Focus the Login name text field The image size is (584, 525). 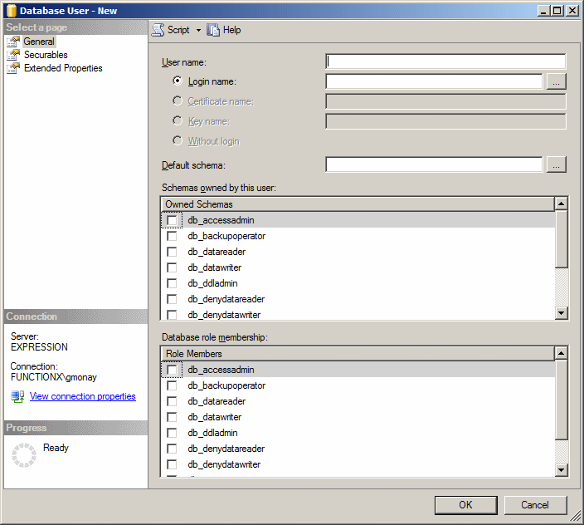coord(434,81)
